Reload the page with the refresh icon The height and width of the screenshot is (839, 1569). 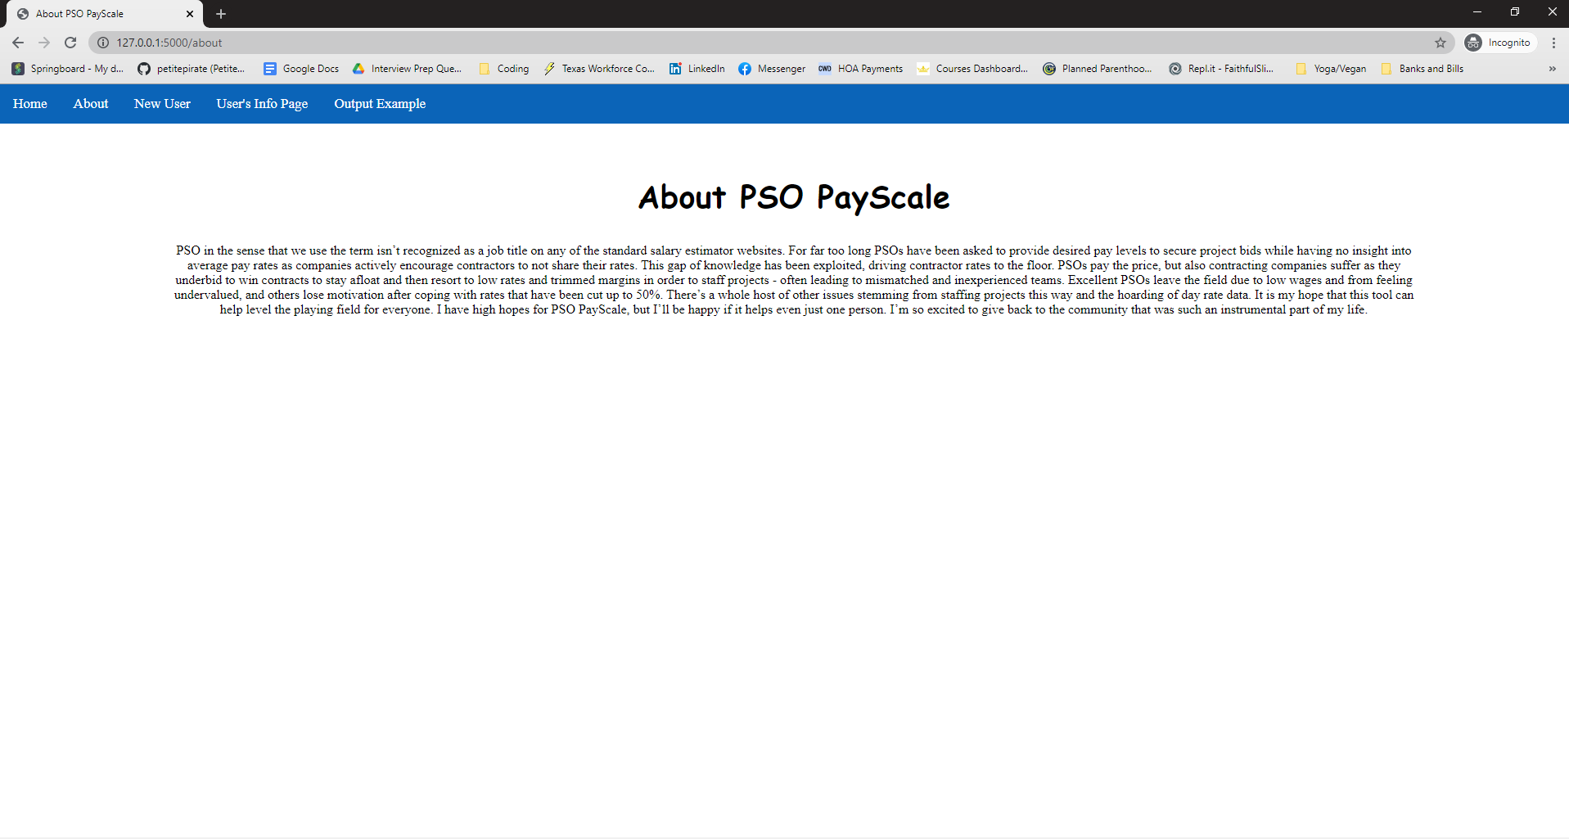tap(70, 43)
